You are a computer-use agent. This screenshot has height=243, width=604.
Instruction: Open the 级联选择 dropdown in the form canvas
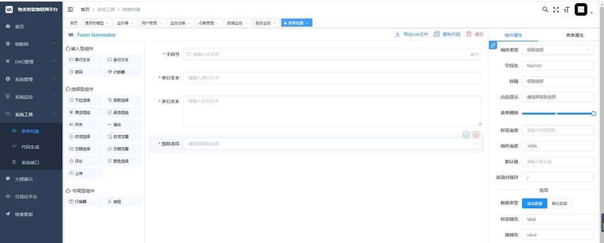(332, 144)
